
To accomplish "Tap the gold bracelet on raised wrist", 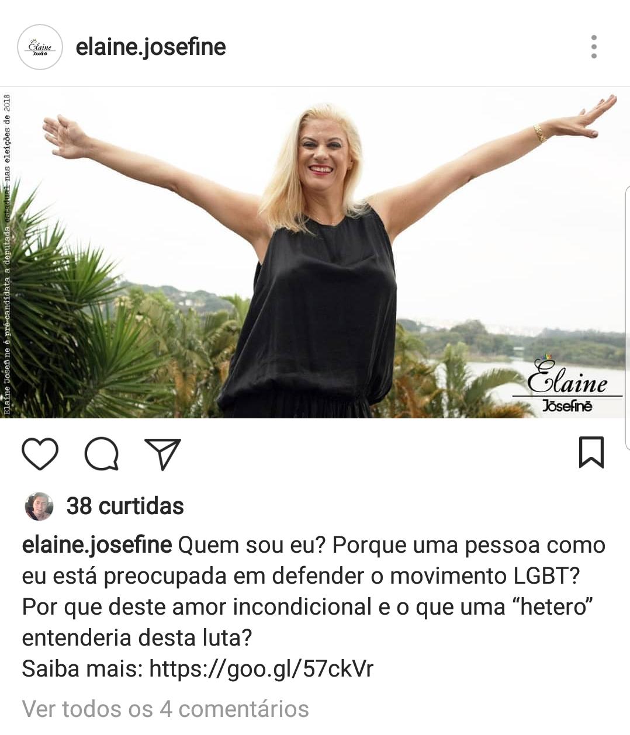I will [x=539, y=133].
